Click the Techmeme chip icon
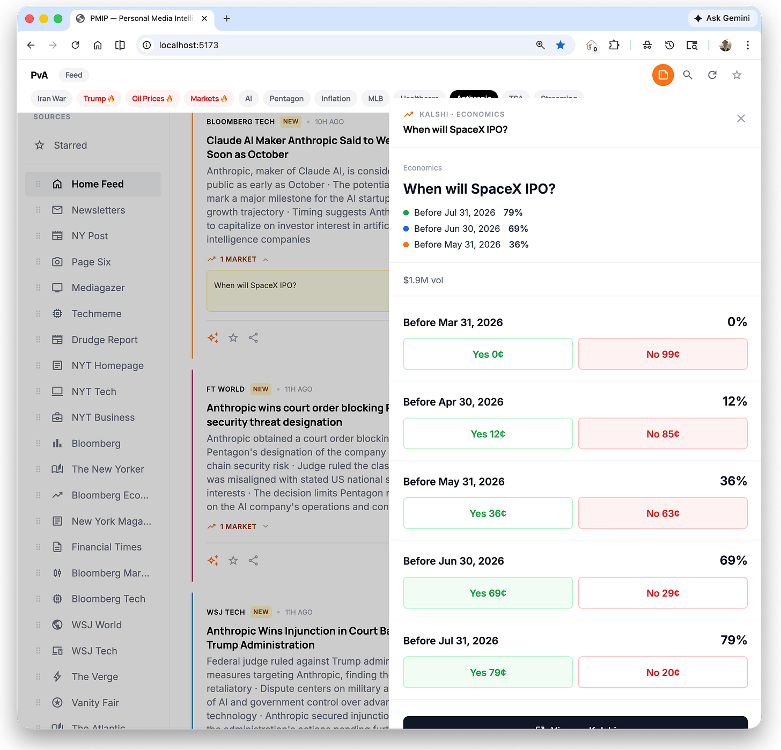The height and width of the screenshot is (750, 781). point(57,314)
